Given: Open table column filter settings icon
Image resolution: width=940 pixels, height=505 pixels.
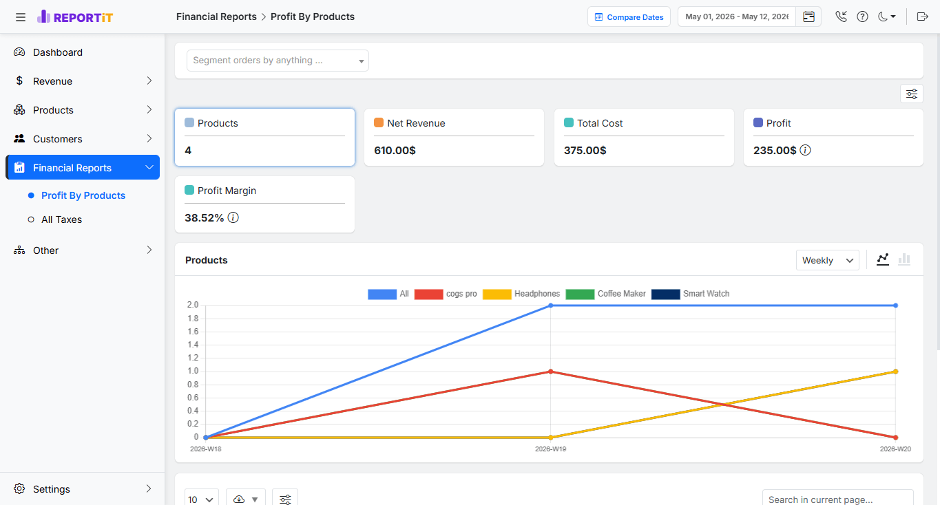Looking at the screenshot, I should click(285, 499).
